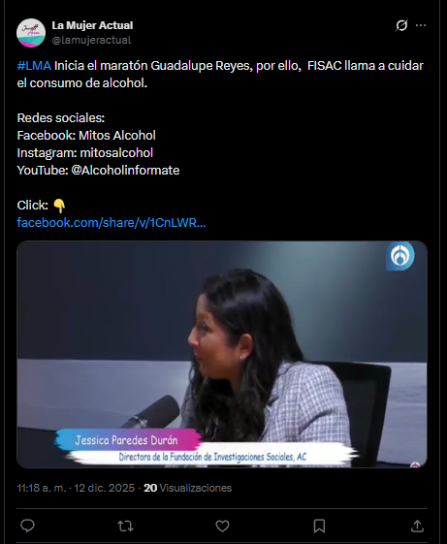Bookmark this post
Screen dimensions: 447x544
point(319,526)
